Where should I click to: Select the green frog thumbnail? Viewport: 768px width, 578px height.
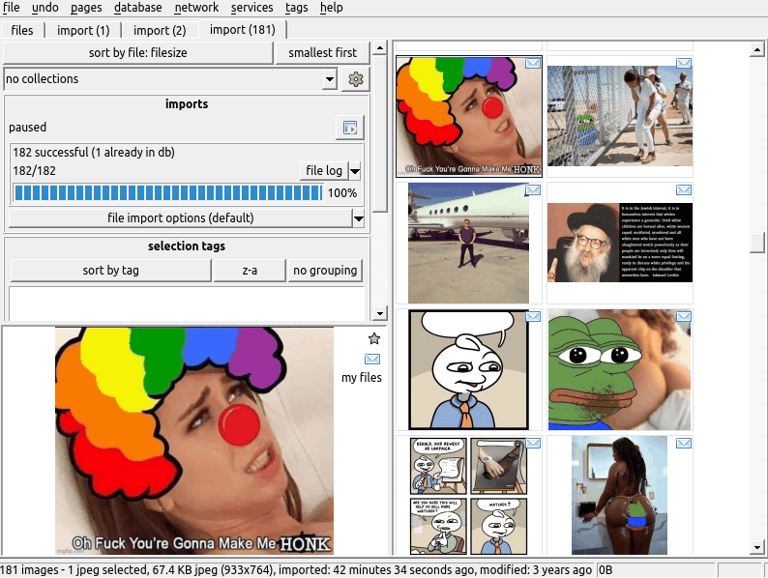(x=620, y=369)
